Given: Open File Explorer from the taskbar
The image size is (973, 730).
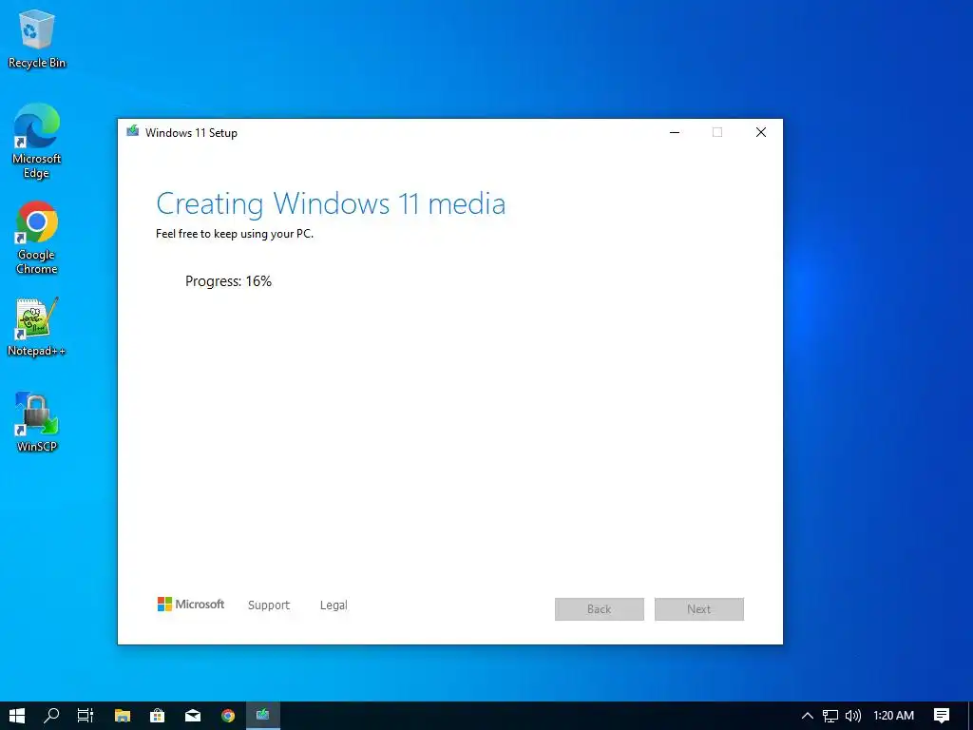Looking at the screenshot, I should (x=123, y=716).
